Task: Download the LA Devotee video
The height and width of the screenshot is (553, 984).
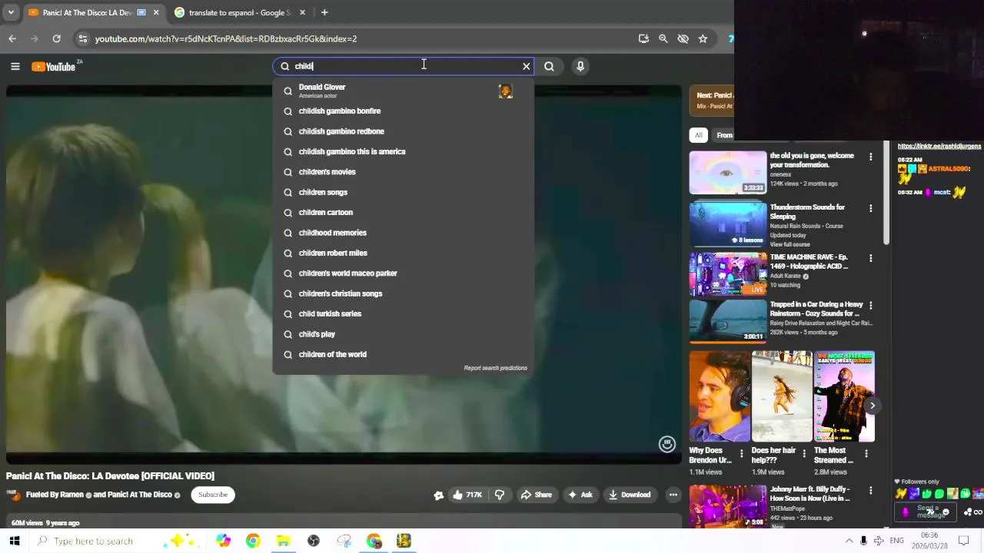Action: [630, 495]
